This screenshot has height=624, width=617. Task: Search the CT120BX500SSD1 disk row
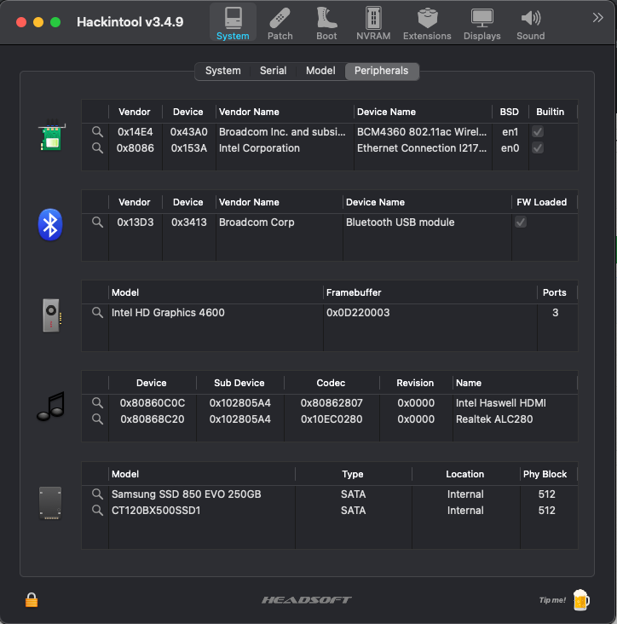97,510
